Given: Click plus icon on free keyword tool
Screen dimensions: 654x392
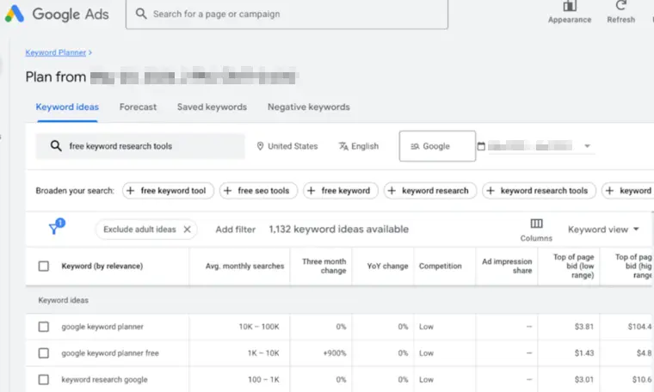Looking at the screenshot, I should [x=131, y=190].
